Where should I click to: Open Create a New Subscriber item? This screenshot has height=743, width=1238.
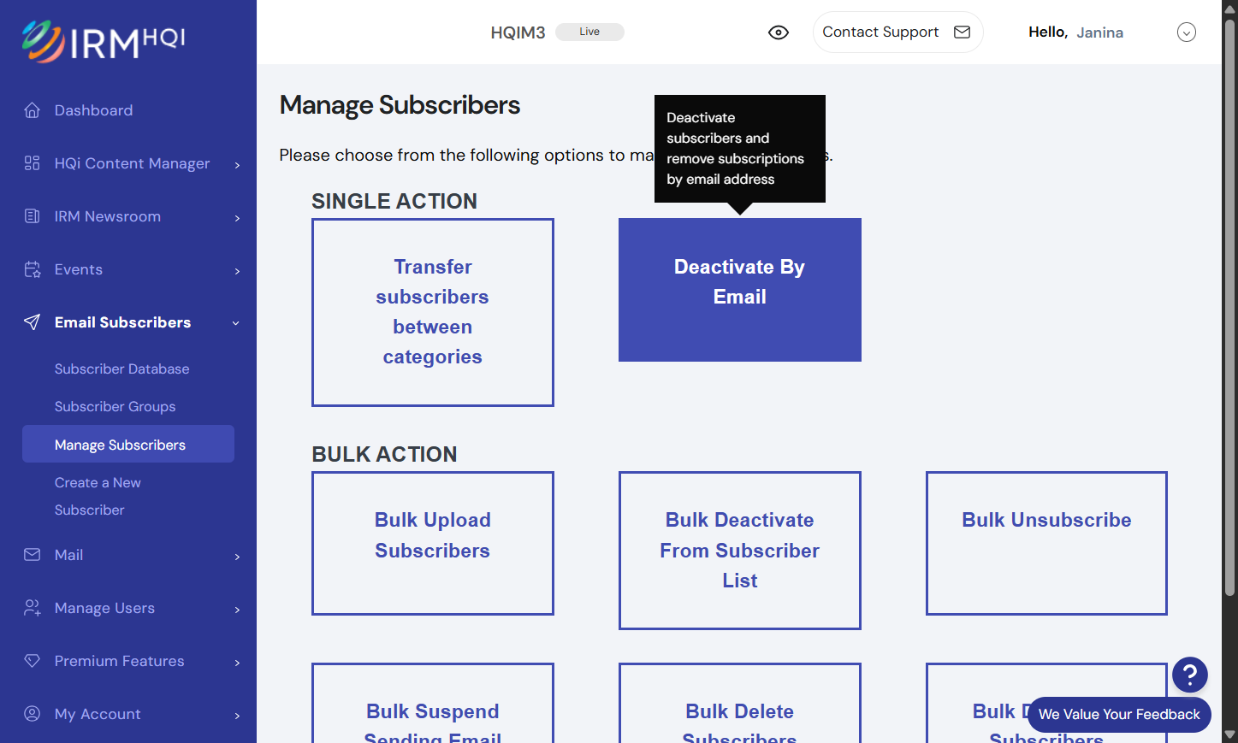click(98, 497)
